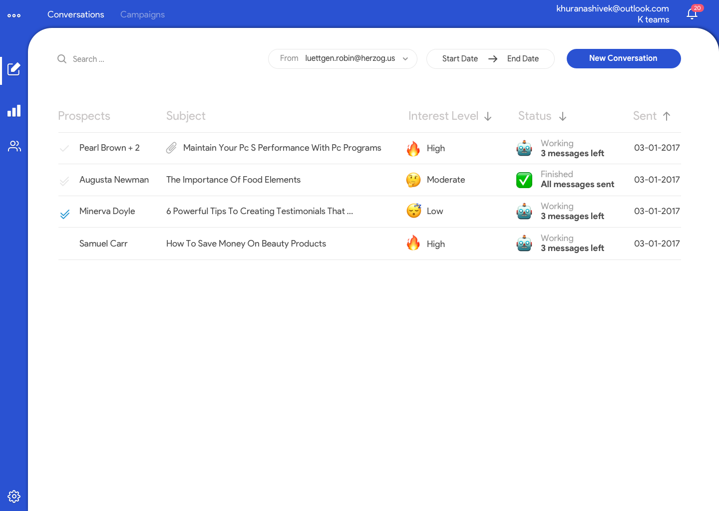Image resolution: width=719 pixels, height=511 pixels.
Task: Click the notification bell icon
Action: tap(692, 14)
